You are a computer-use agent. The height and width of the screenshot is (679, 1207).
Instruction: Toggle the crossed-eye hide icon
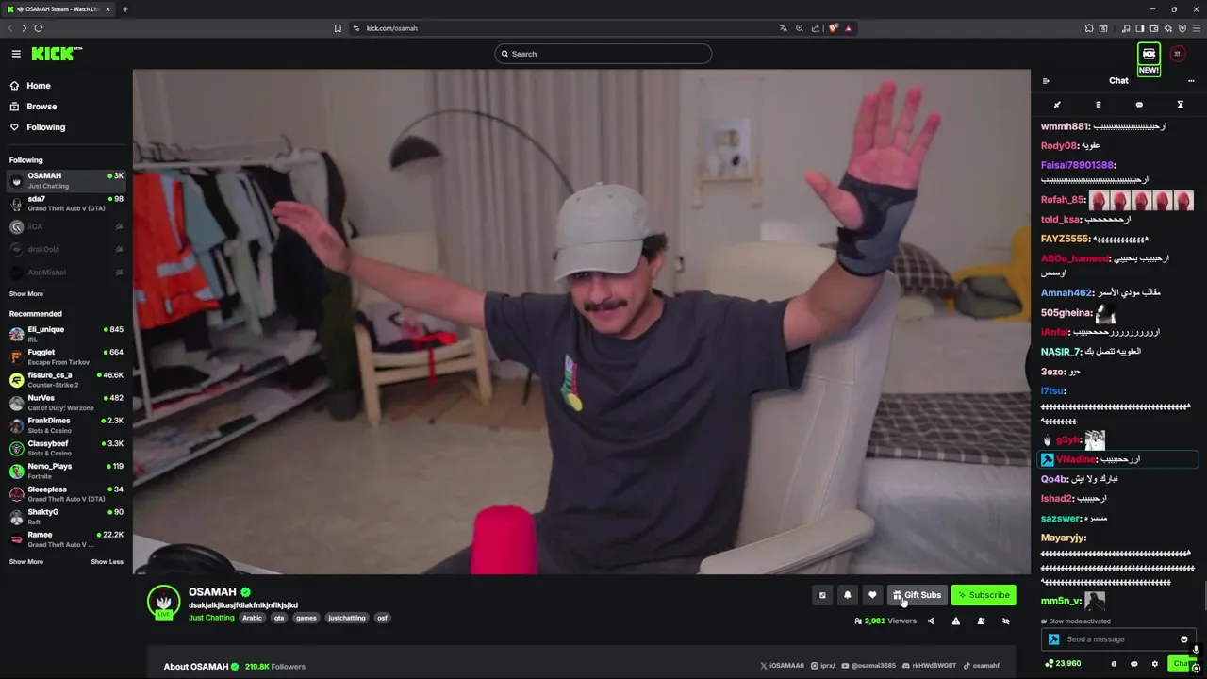(x=1005, y=621)
